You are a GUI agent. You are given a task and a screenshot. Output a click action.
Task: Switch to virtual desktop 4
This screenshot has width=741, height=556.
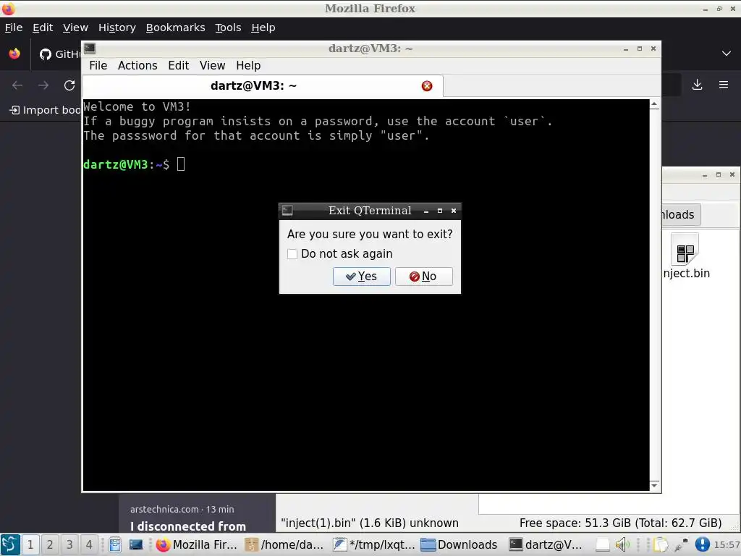tap(89, 544)
